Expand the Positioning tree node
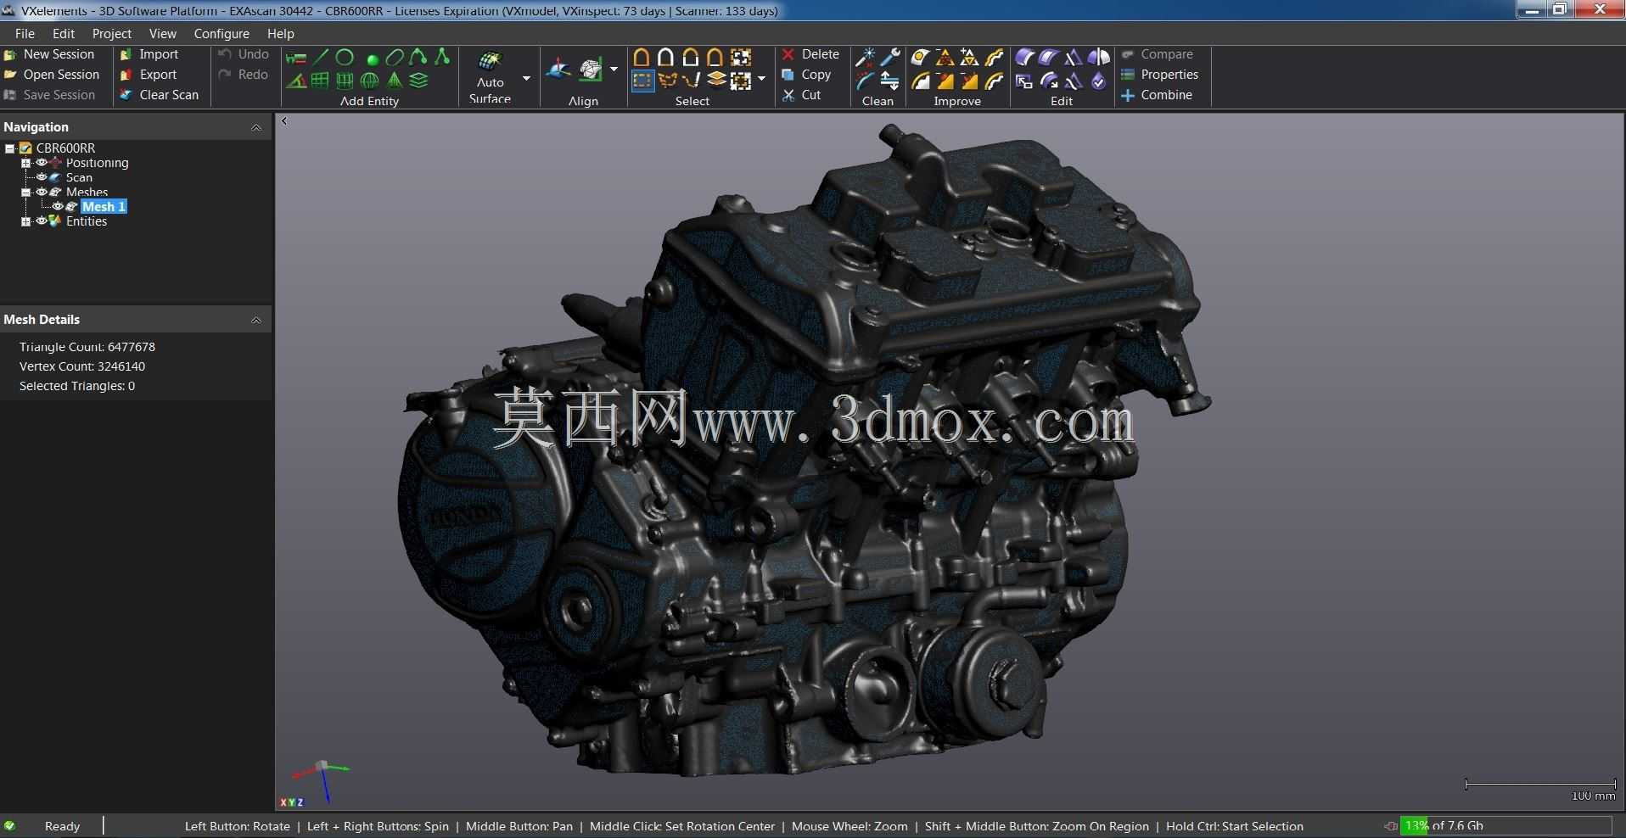This screenshot has width=1626, height=838. [x=25, y=163]
